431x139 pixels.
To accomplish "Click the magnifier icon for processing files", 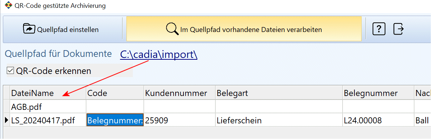I will [x=172, y=29].
